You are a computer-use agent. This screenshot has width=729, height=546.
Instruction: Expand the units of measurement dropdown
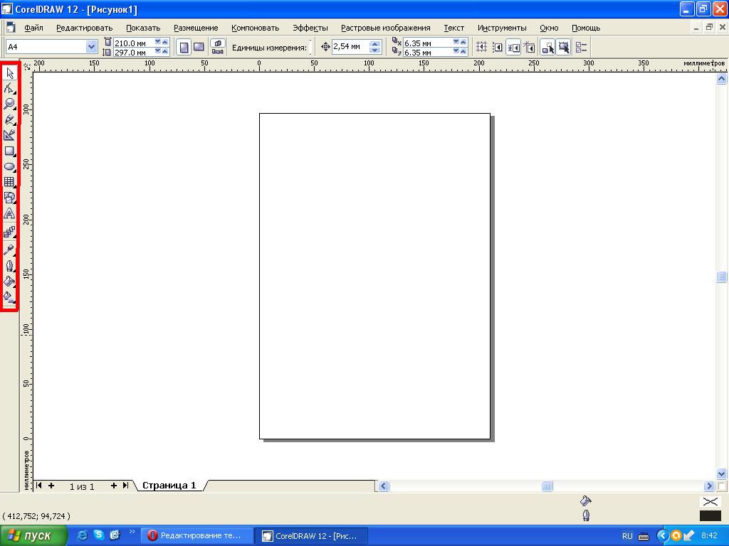(310, 47)
